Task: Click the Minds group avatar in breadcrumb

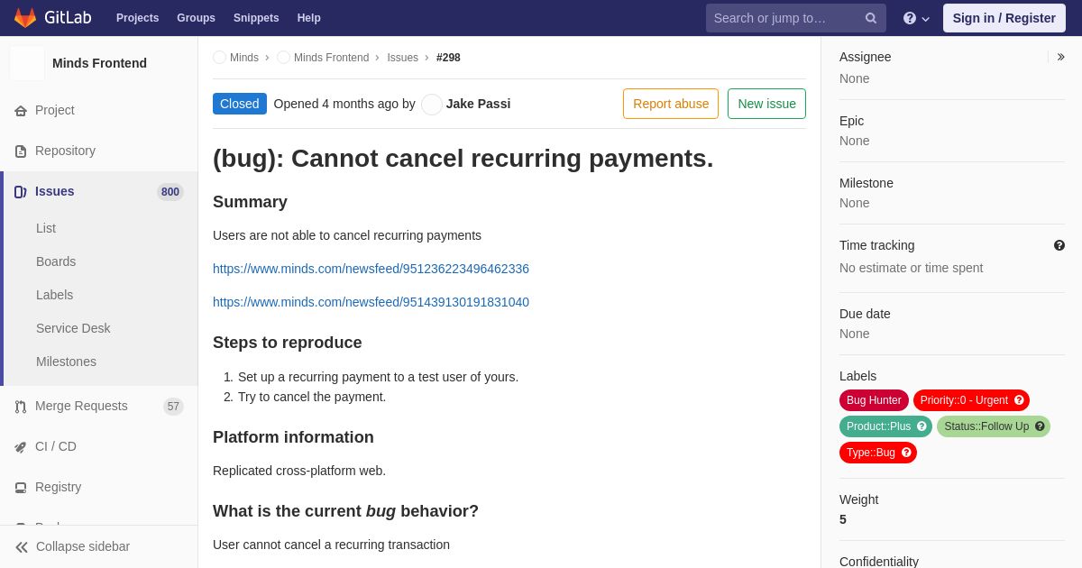Action: pyautogui.click(x=219, y=57)
